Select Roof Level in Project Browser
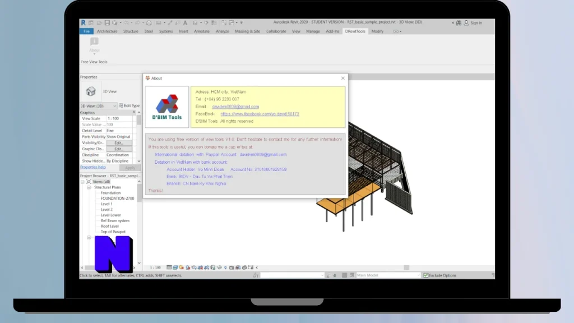This screenshot has height=323, width=574. 109,227
